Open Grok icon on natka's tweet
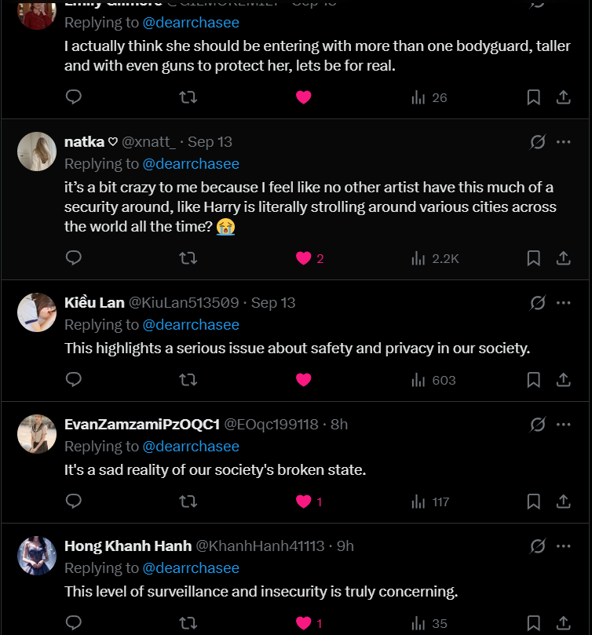592x635 pixels. [x=538, y=142]
